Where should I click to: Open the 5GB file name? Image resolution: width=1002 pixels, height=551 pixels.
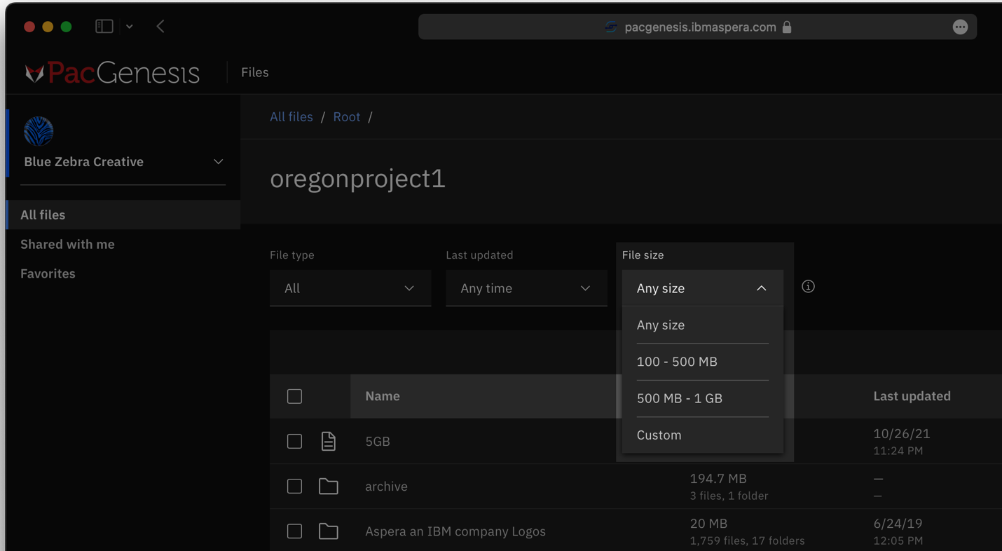[378, 442]
